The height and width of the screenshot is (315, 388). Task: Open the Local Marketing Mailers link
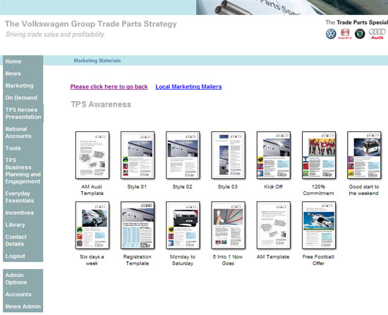point(188,87)
